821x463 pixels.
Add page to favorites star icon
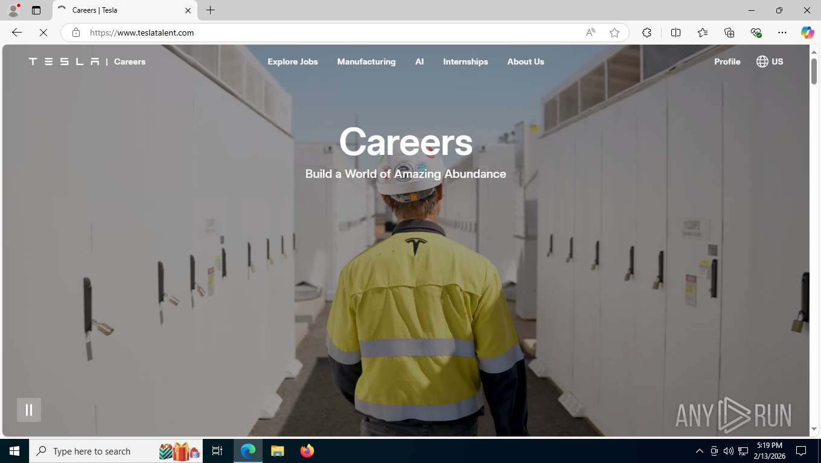pyautogui.click(x=615, y=33)
